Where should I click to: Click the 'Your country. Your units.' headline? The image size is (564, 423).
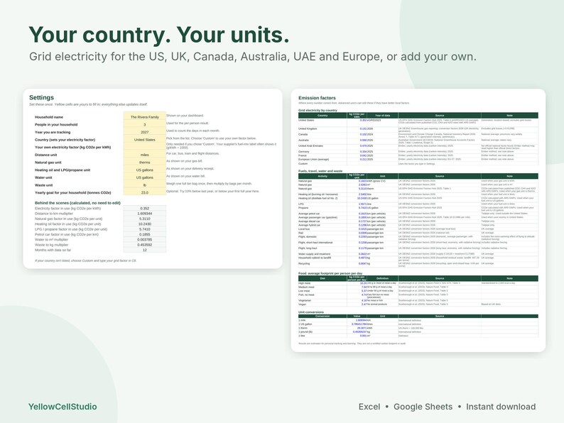[159, 35]
